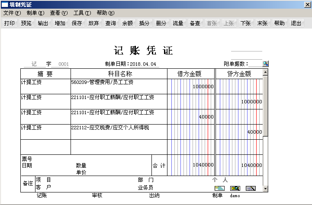Image resolution: width=312 pixels, height=205 pixels.
Task: Click the 余额 balance button
Action: click(x=128, y=23)
